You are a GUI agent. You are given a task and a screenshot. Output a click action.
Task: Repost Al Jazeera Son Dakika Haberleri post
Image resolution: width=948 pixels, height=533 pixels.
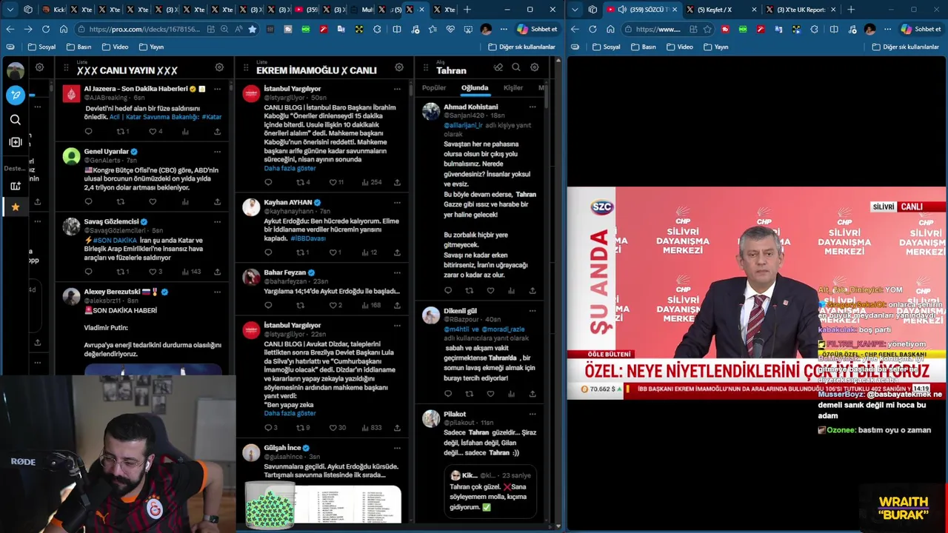tap(121, 132)
